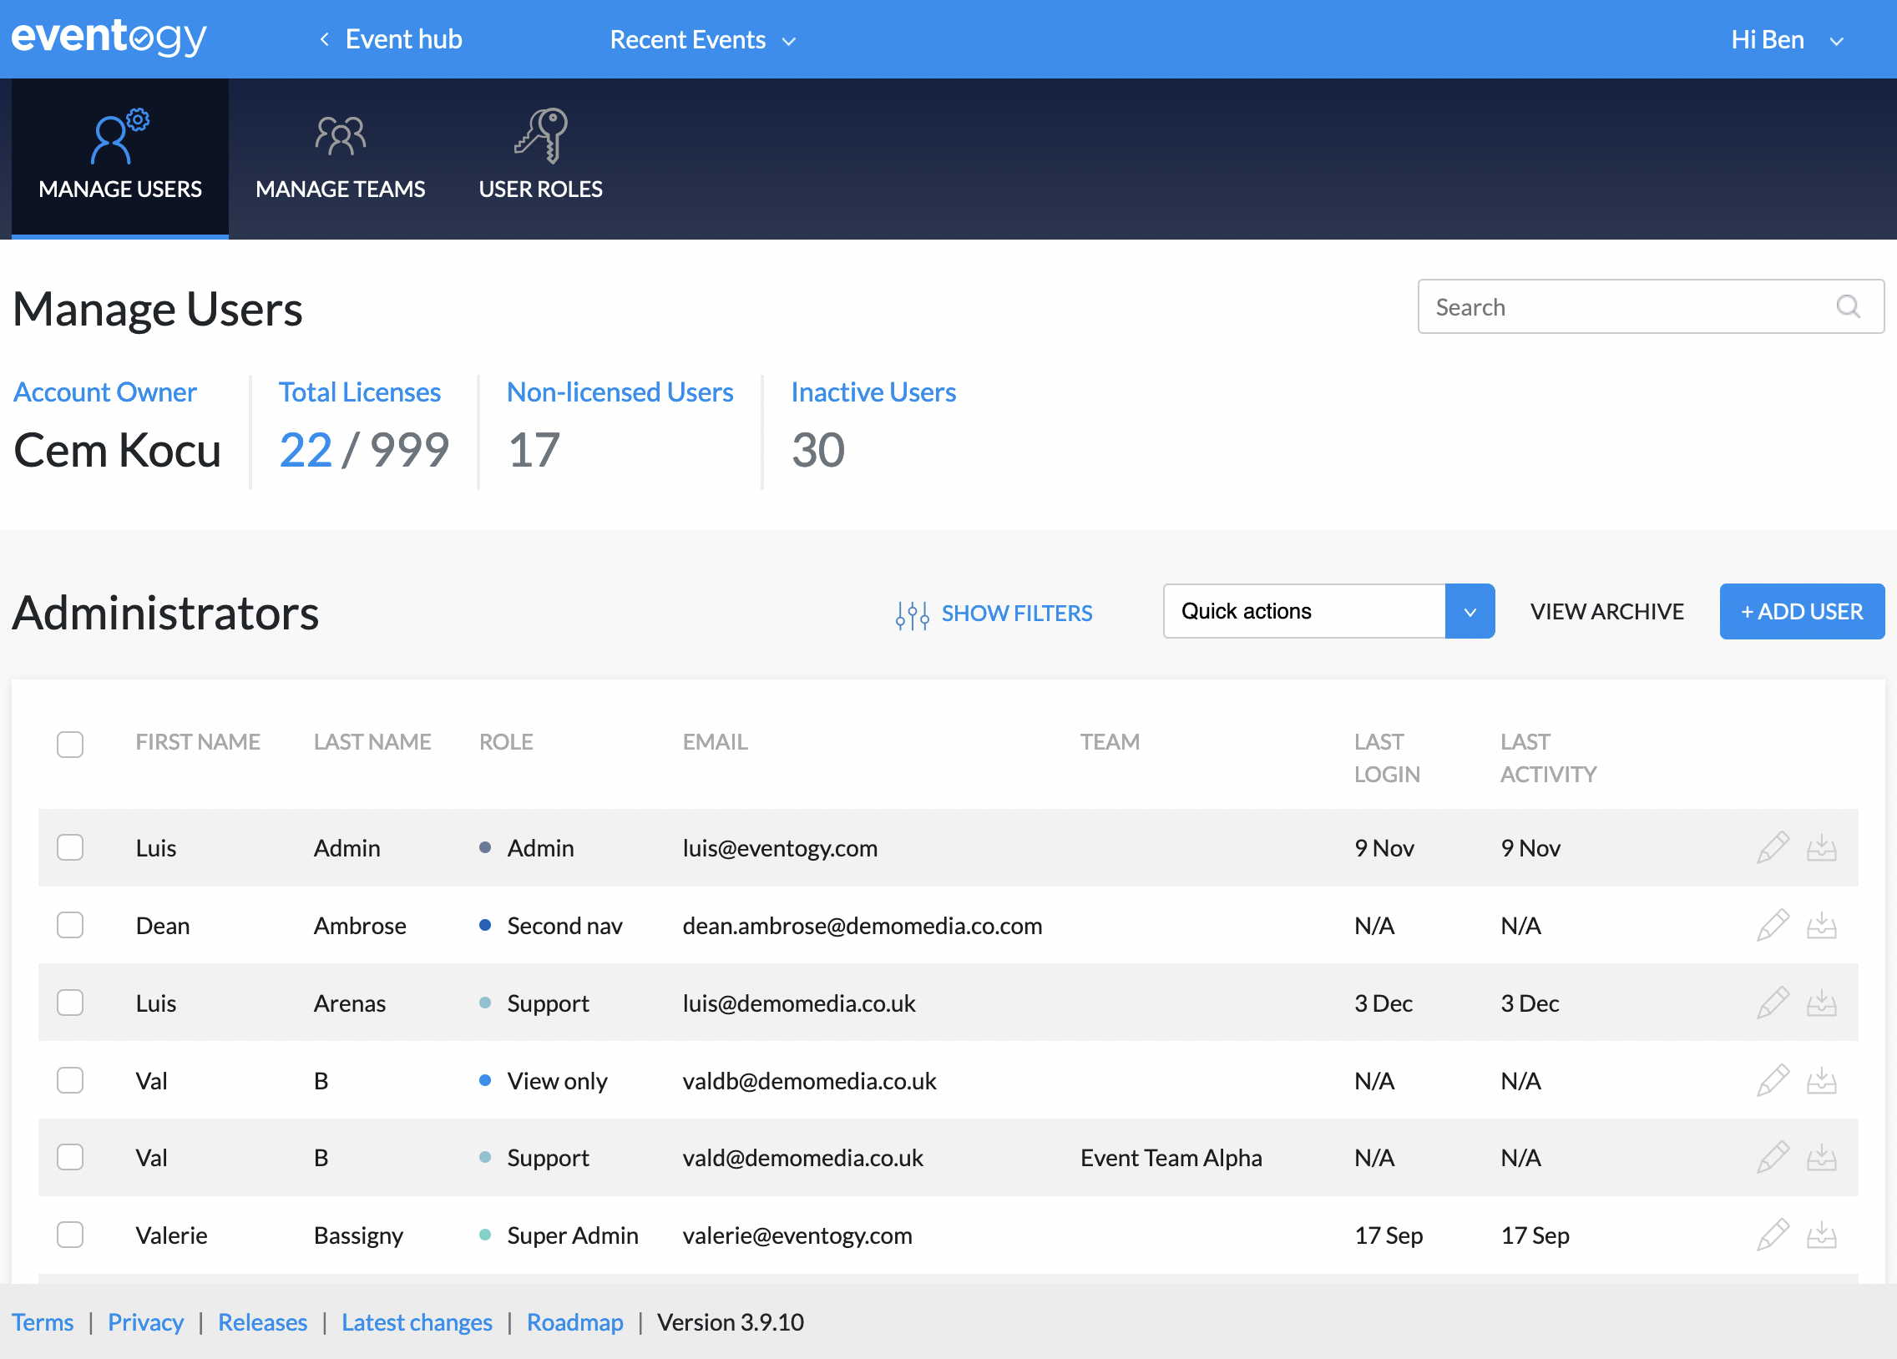Select the Valerie Bassigny row checkbox
The image size is (1897, 1359).
pos(70,1235)
